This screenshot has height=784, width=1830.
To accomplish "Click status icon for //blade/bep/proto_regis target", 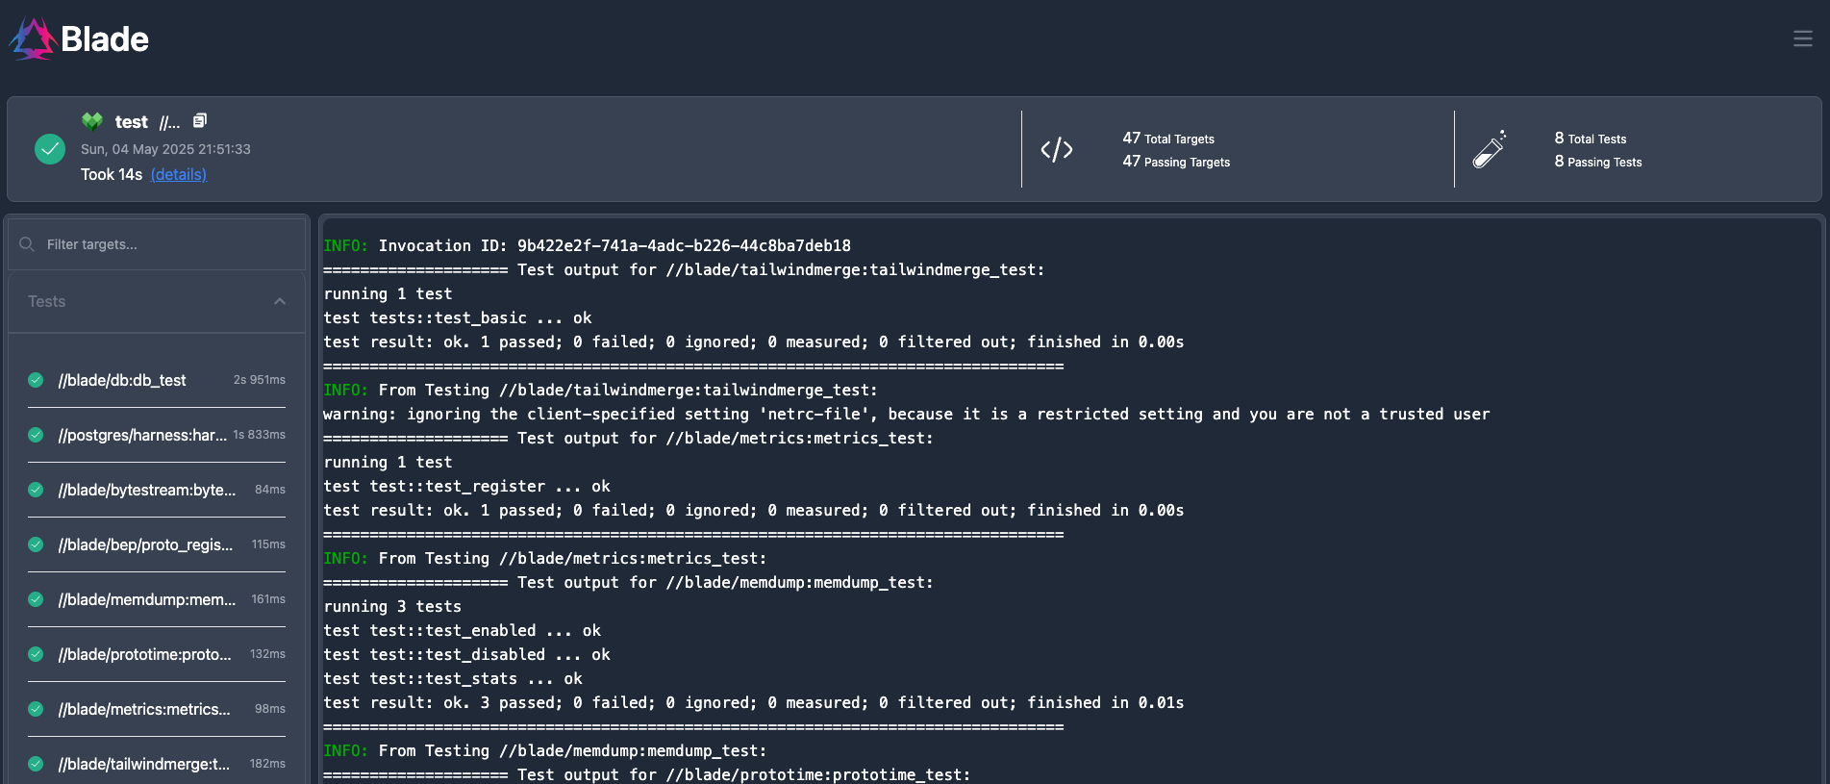I will [36, 544].
